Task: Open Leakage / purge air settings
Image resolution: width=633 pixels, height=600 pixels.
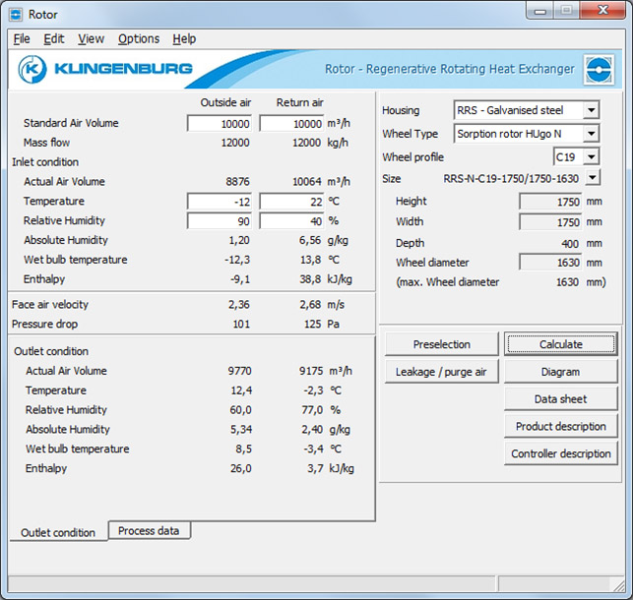Action: click(x=441, y=372)
